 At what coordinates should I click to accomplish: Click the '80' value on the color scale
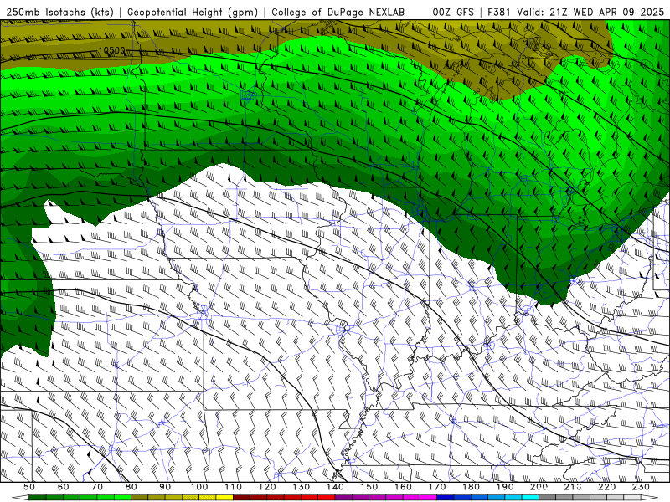pyautogui.click(x=131, y=487)
